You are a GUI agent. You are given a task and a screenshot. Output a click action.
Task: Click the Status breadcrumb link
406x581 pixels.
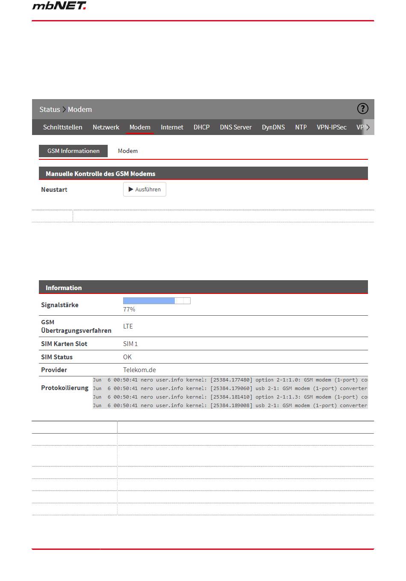point(50,109)
